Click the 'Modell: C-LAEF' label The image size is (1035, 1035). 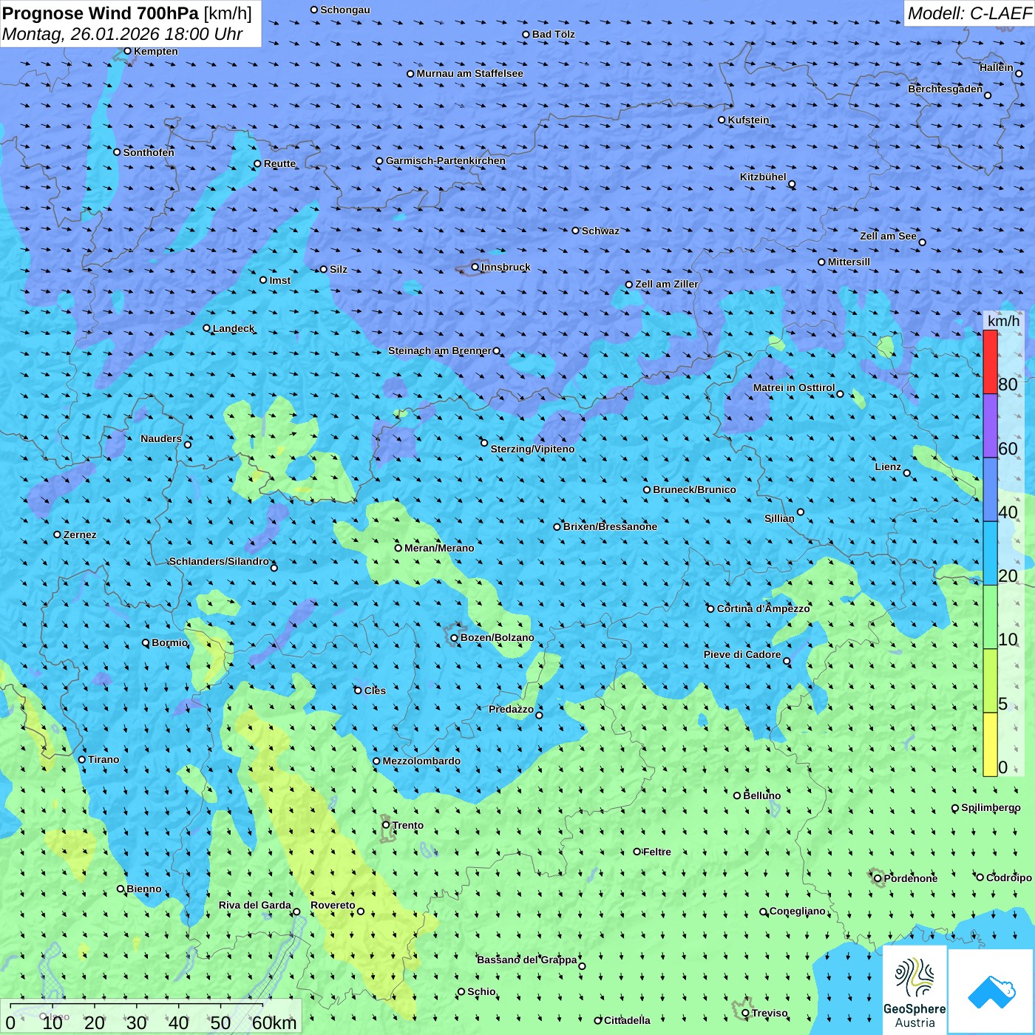[x=969, y=13]
